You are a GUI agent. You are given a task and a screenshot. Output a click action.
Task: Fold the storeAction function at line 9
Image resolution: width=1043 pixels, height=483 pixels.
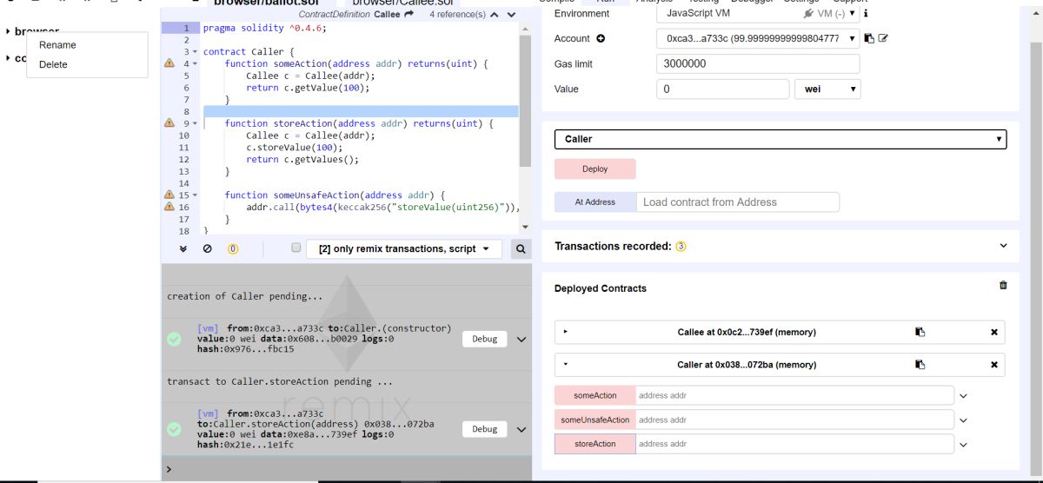pos(195,123)
